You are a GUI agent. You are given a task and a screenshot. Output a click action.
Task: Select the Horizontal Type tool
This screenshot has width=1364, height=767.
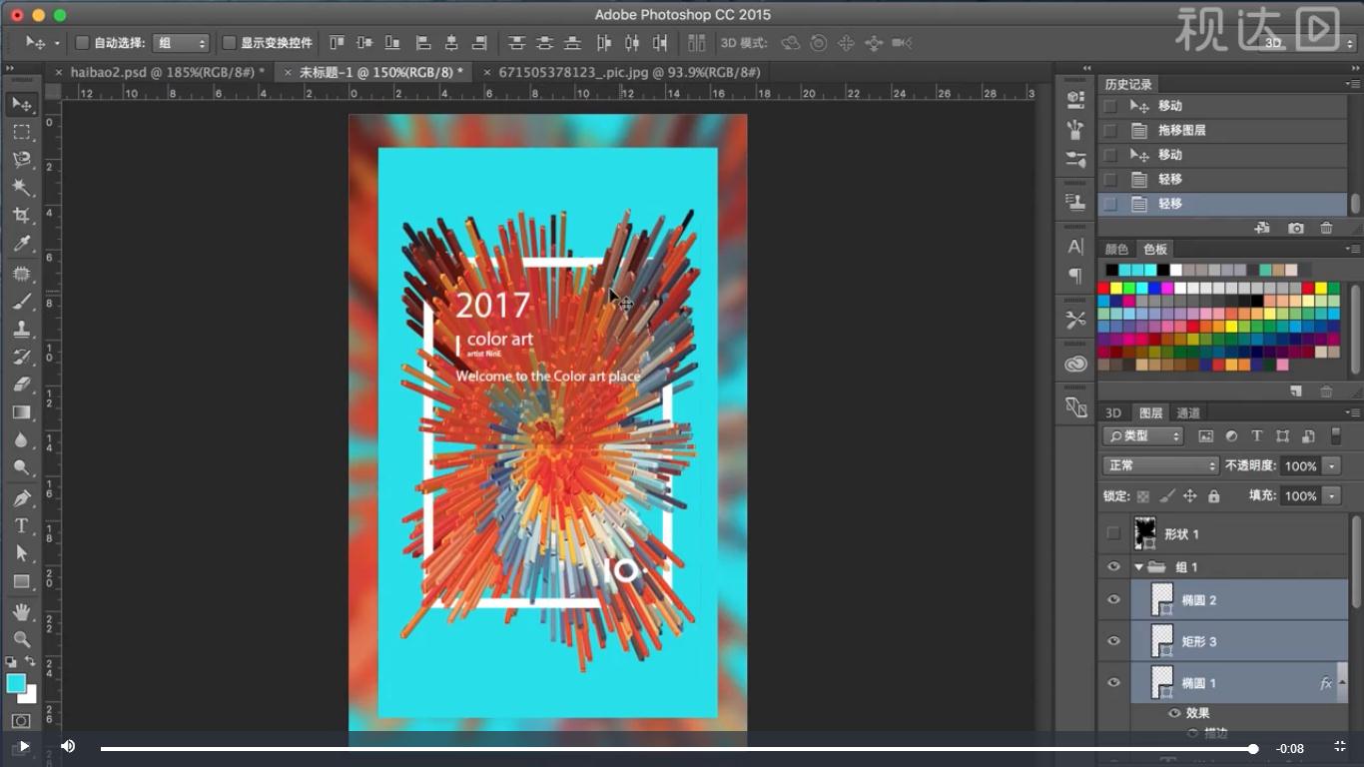point(21,525)
